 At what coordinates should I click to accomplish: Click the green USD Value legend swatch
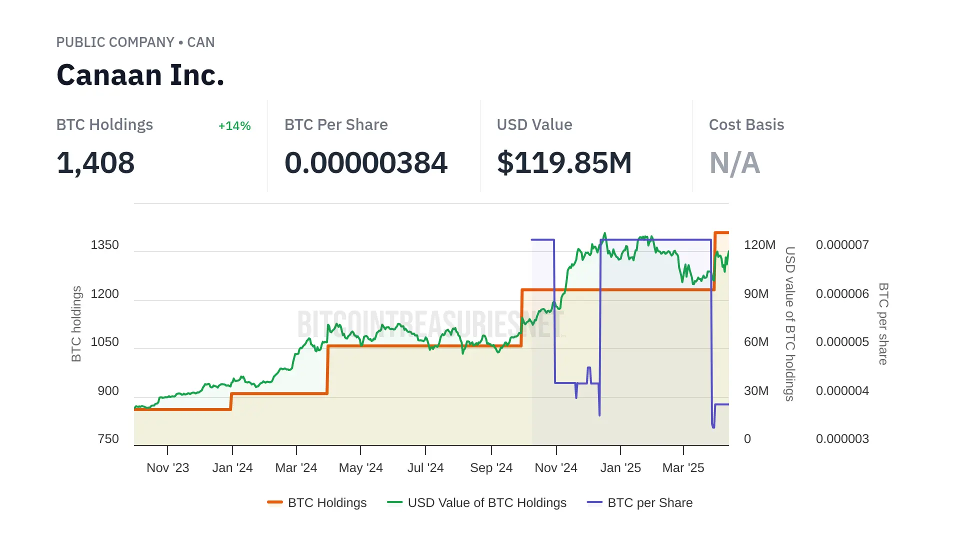point(394,502)
